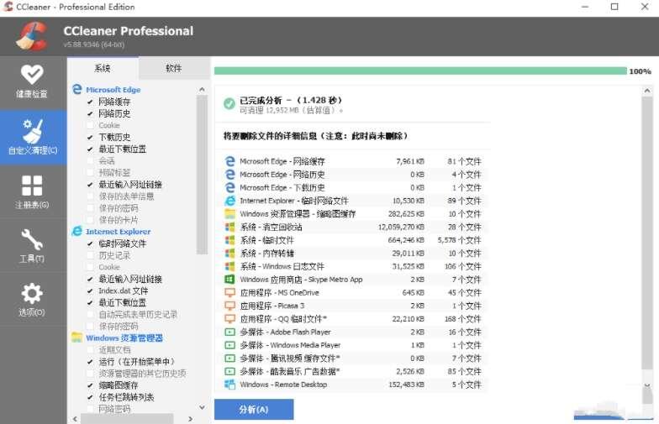
Task: Uncheck Index.dat 文件 checkbox
Action: tap(90, 291)
